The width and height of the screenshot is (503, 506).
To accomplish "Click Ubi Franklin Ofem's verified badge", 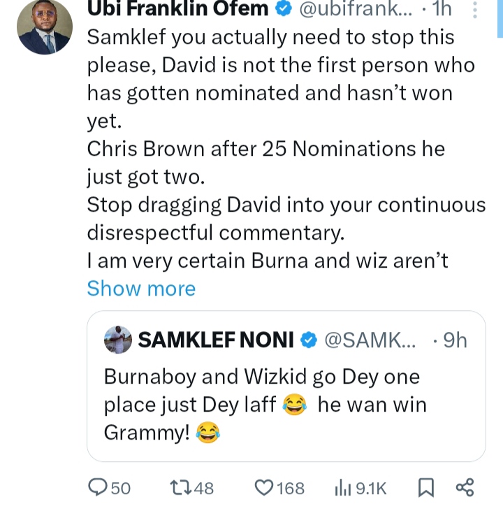I will pos(284,10).
